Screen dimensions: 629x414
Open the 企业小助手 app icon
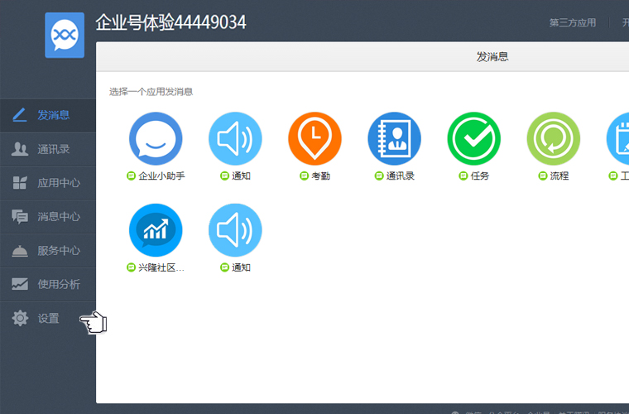(156, 138)
